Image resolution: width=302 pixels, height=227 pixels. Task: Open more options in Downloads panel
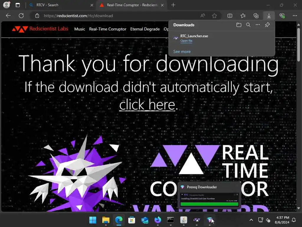[x=258, y=25]
